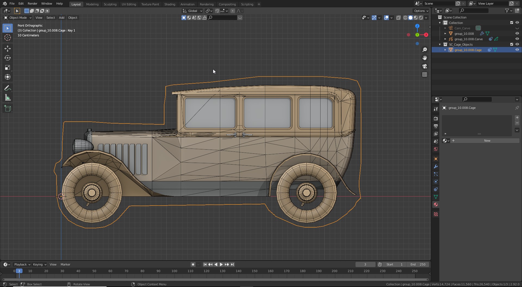Open the Options dropdown
This screenshot has height=287, width=522.
[x=421, y=11]
